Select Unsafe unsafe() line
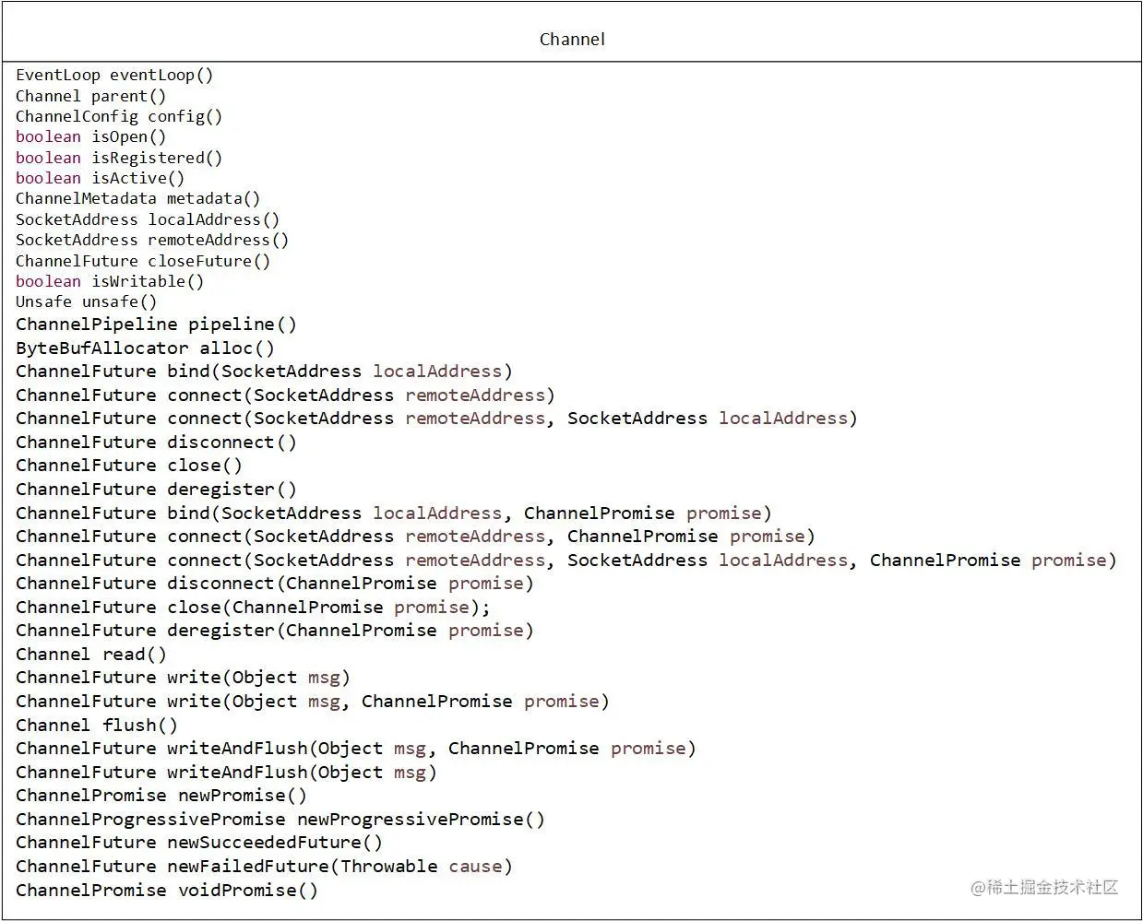This screenshot has height=921, width=1143. coord(87,301)
